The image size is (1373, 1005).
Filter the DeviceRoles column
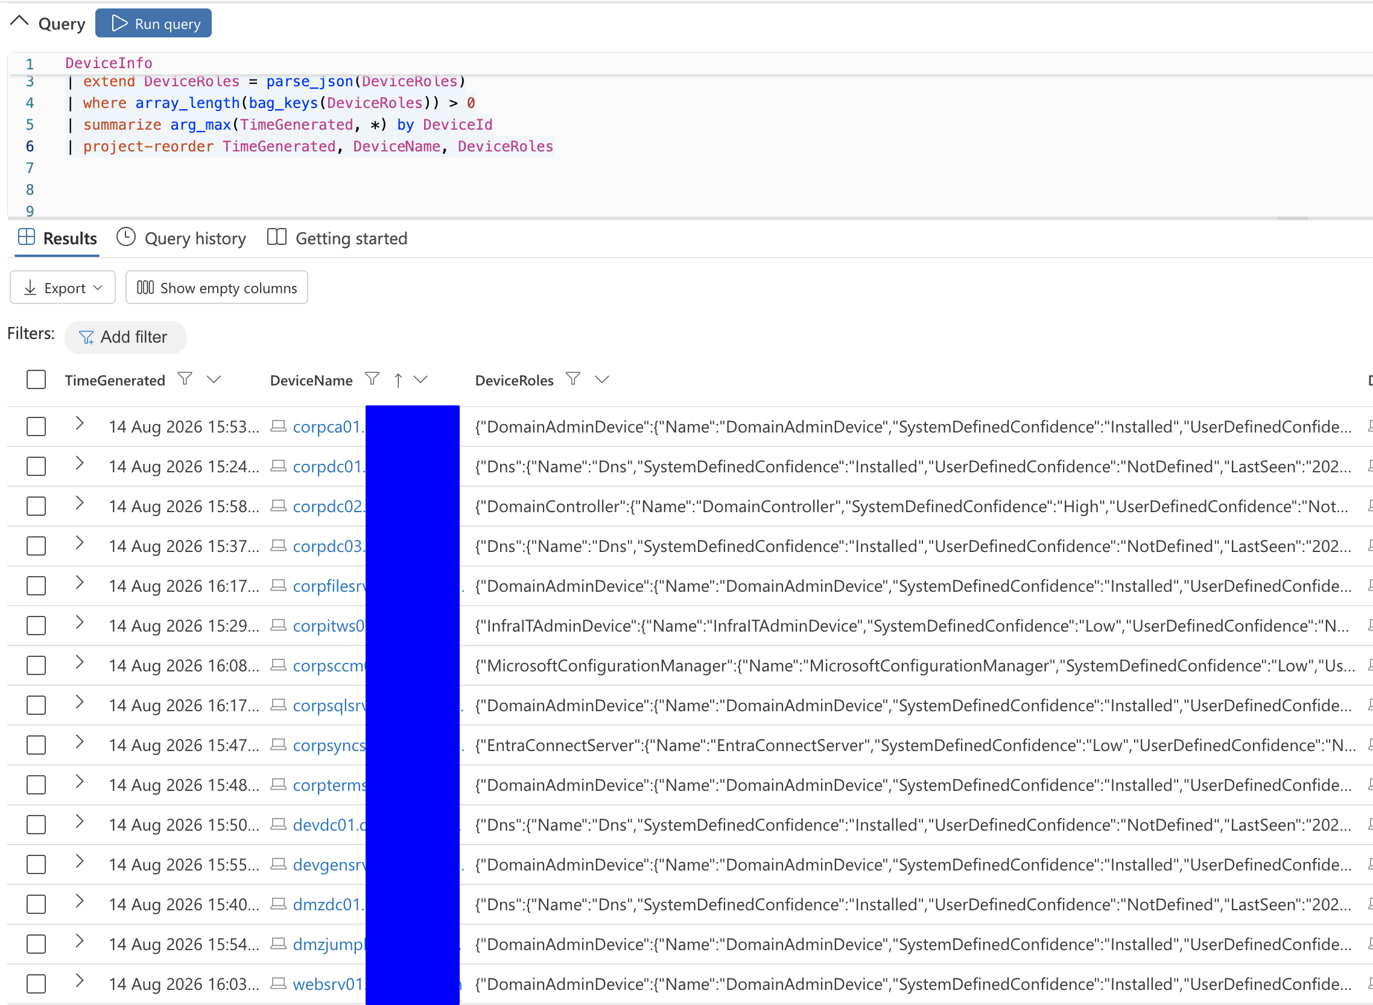(573, 379)
